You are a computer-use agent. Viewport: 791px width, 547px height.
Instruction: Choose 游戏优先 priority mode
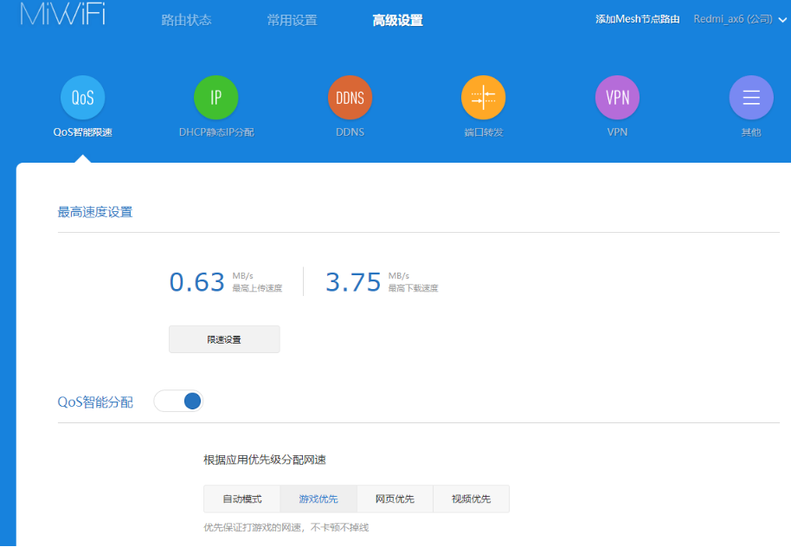pos(318,499)
